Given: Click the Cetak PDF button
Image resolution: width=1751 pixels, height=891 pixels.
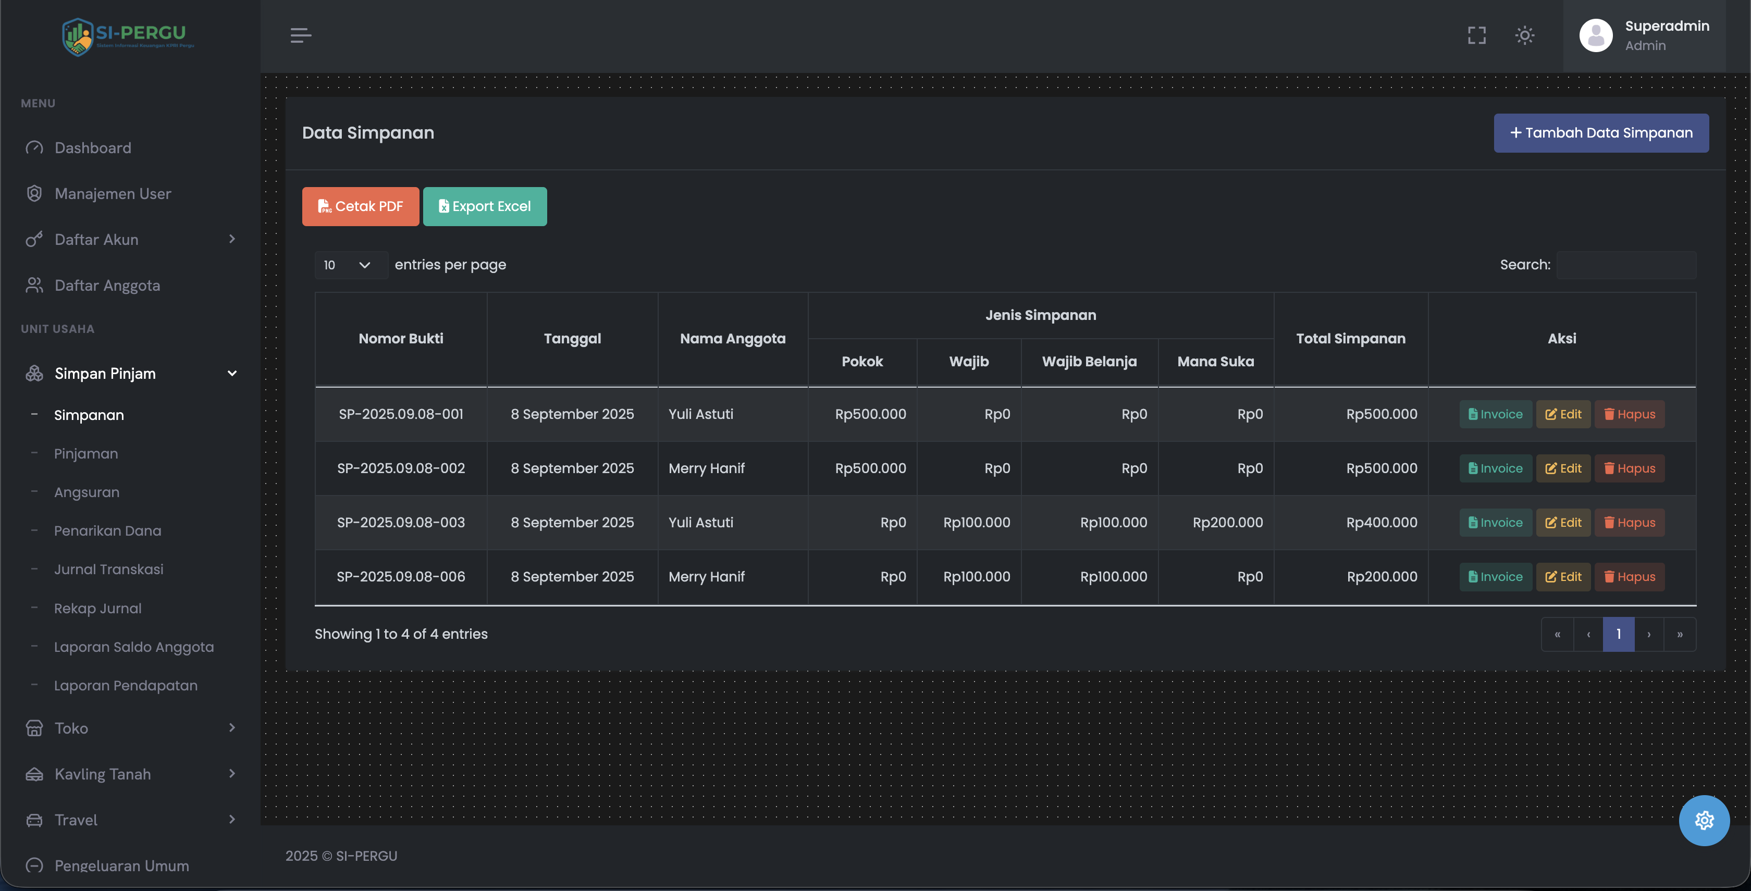Looking at the screenshot, I should (x=360, y=207).
